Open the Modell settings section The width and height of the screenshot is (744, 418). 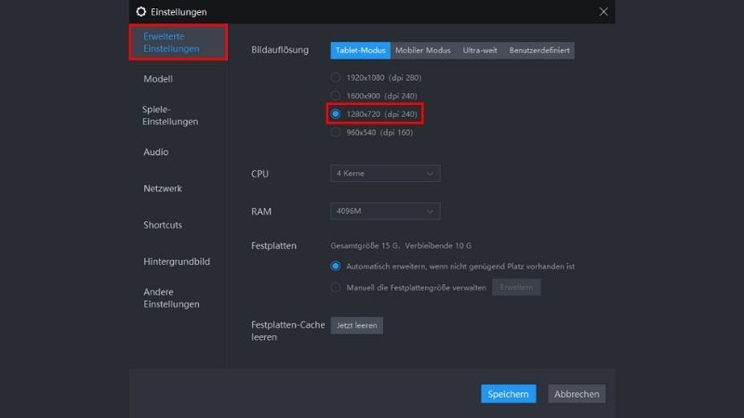(158, 79)
